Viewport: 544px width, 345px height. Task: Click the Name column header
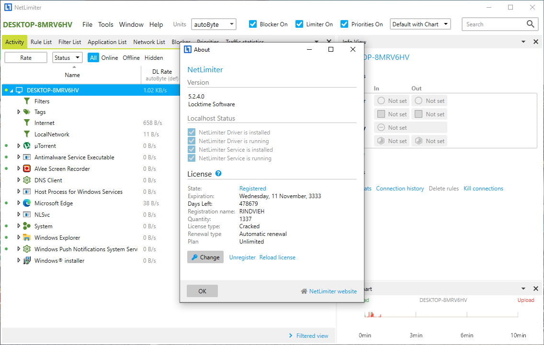(72, 75)
